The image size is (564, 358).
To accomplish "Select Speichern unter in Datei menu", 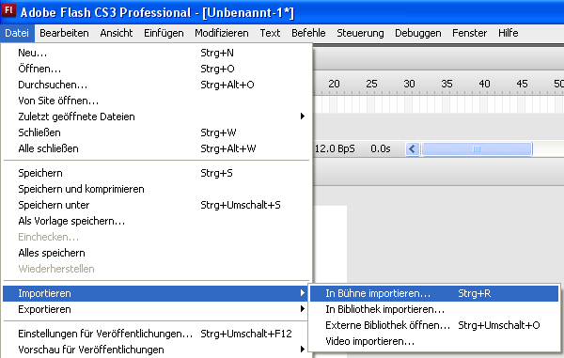I will [x=156, y=205].
